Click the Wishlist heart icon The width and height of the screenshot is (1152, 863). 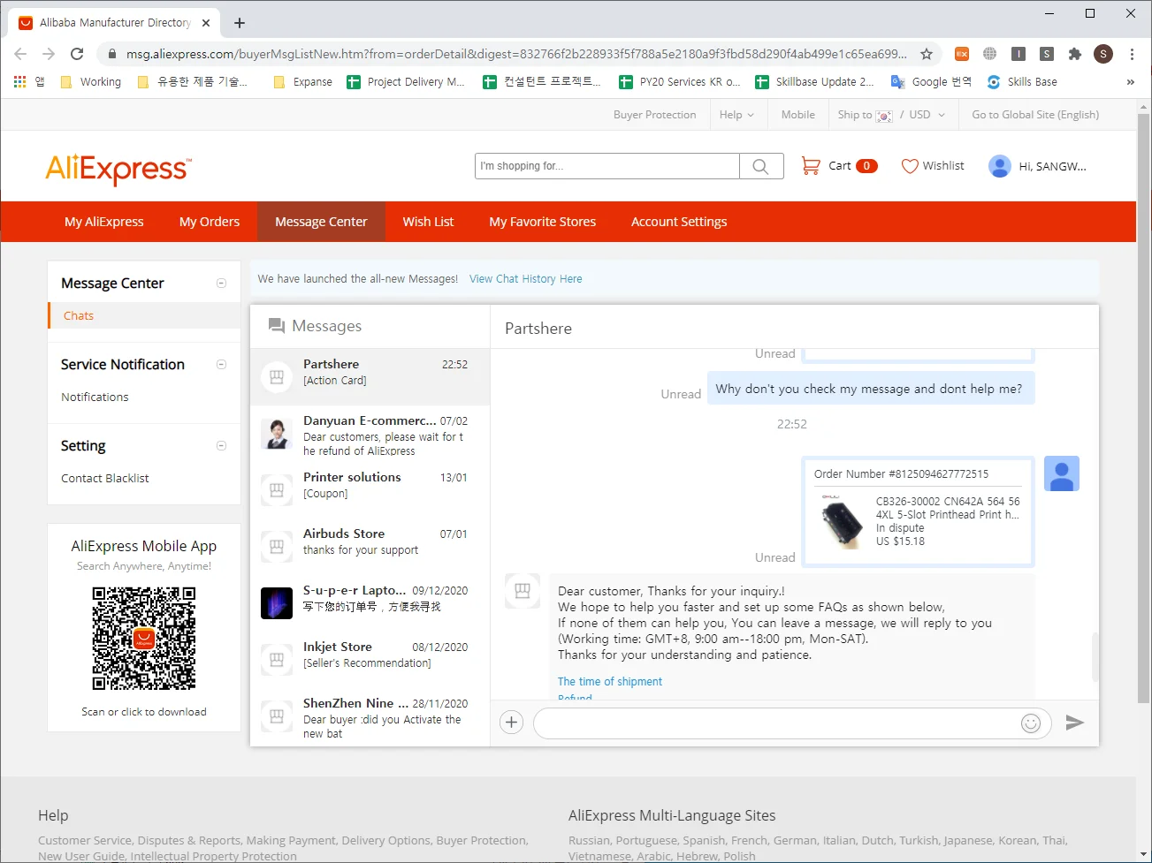(x=910, y=166)
